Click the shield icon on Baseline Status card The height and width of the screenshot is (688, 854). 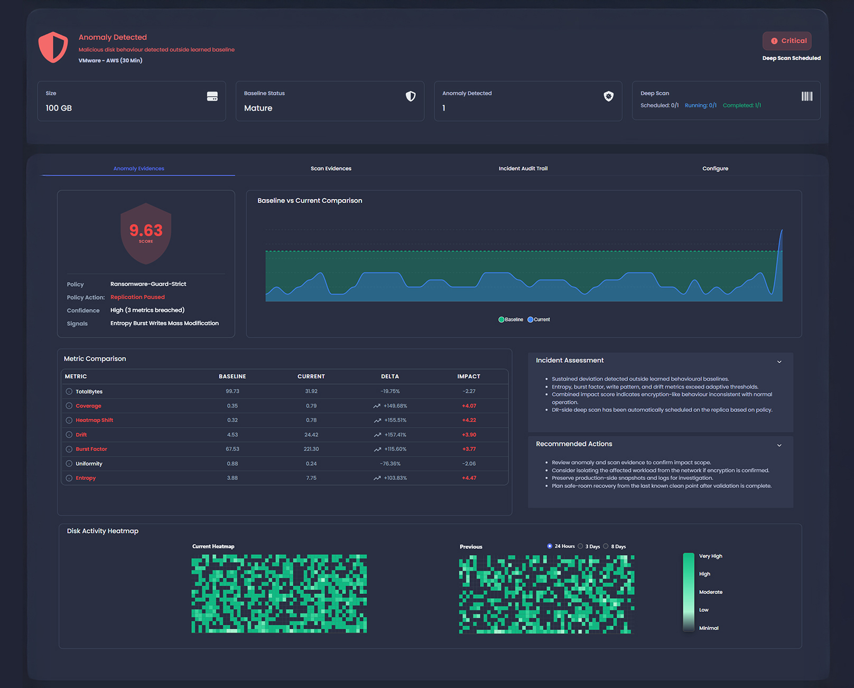[x=411, y=96]
